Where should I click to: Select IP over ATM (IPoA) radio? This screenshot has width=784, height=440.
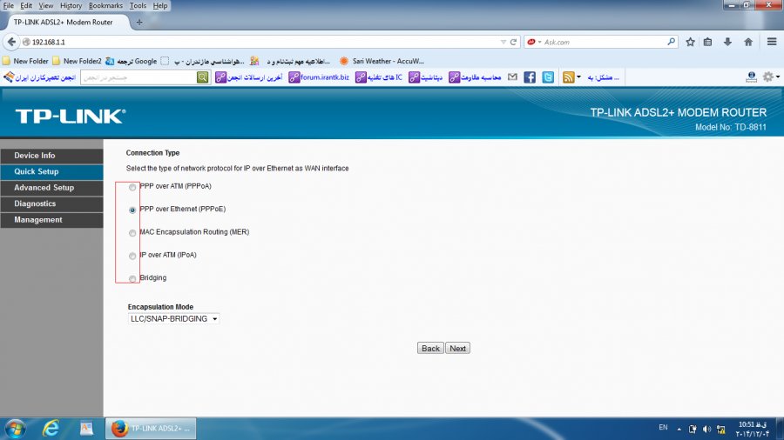132,256
